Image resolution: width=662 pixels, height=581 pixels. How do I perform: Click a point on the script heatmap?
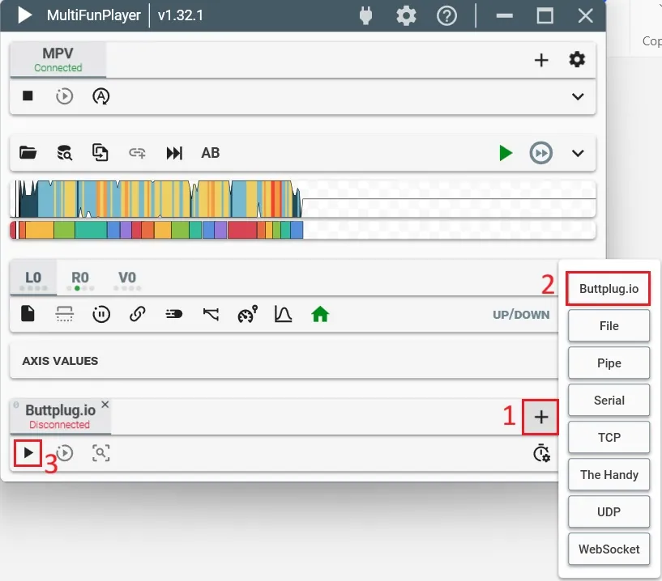pos(303,198)
